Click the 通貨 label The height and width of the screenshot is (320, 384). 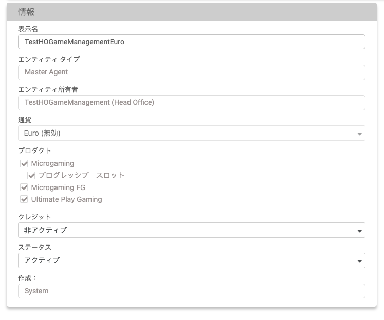(25, 120)
